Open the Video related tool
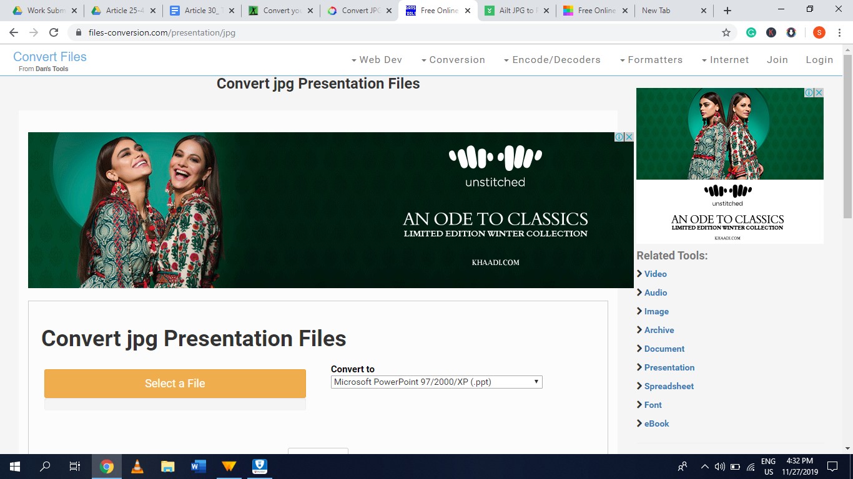The image size is (853, 479). [655, 274]
